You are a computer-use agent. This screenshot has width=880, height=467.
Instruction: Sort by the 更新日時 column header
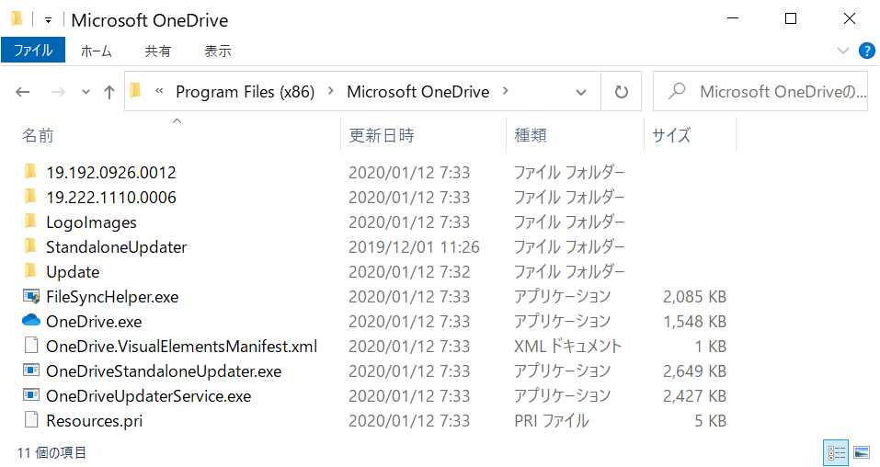[382, 135]
